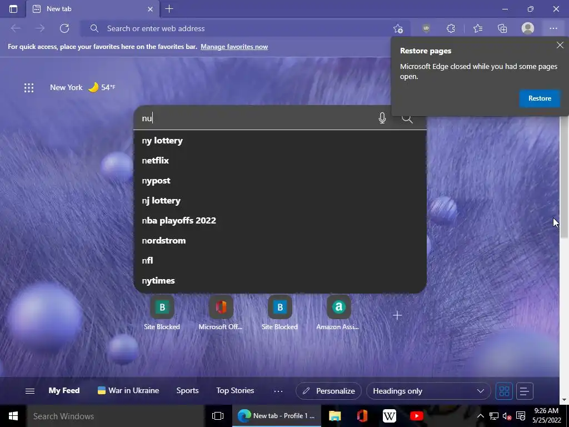Screen dimensions: 569x427
Task: Add a new quick link site
Action: click(397, 315)
